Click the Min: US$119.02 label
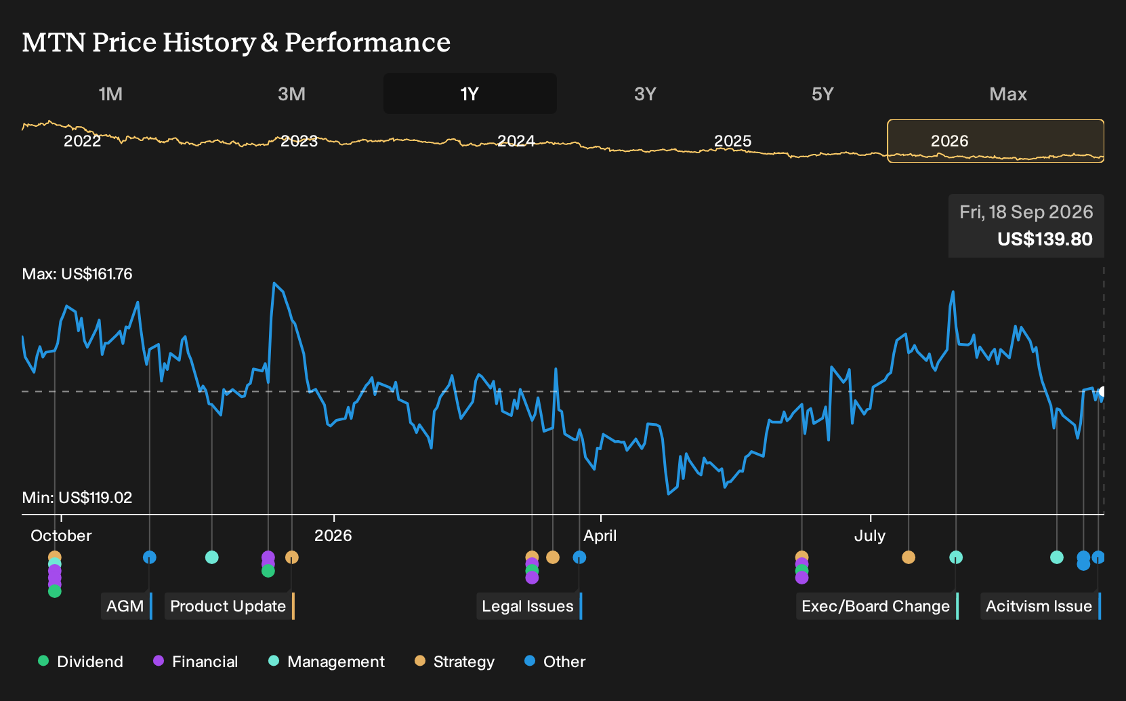Viewport: 1126px width, 701px height. pos(77,498)
